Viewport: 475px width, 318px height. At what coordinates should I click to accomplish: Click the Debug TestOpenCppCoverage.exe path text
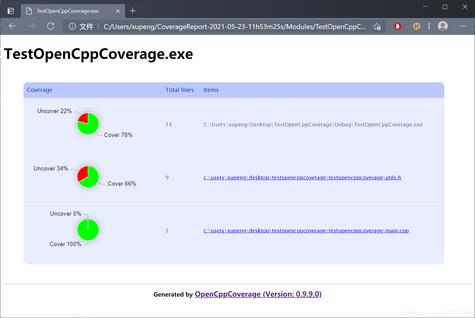pyautogui.click(x=313, y=125)
